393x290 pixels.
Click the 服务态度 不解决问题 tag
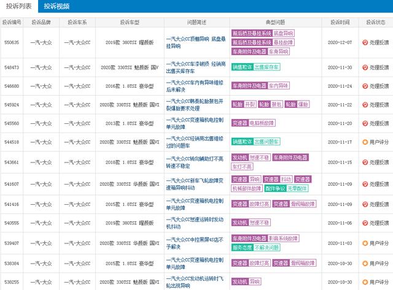(x=256, y=248)
